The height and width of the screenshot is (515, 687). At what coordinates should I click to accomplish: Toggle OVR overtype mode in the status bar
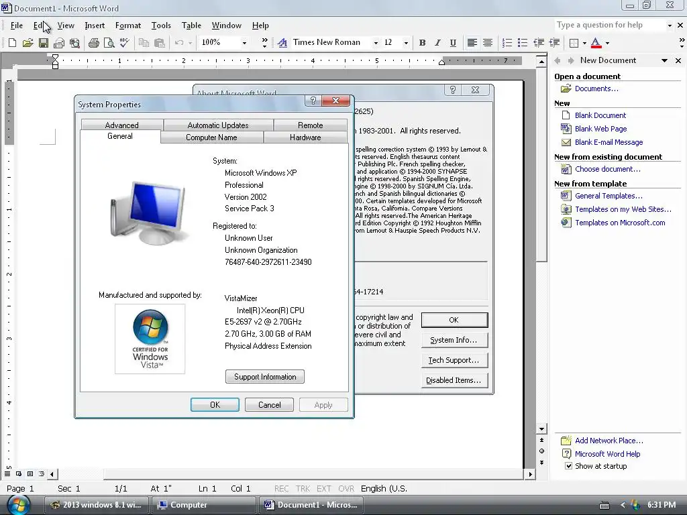point(346,488)
